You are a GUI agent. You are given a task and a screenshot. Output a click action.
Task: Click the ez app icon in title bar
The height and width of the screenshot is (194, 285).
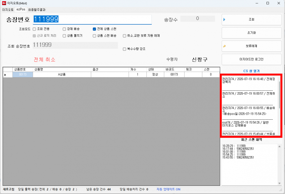tap(4, 3)
